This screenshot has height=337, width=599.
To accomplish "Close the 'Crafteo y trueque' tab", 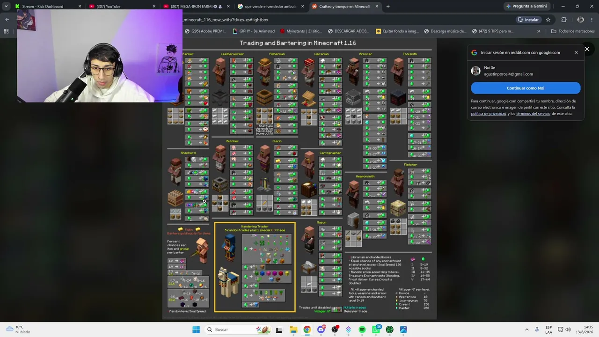I will [377, 7].
